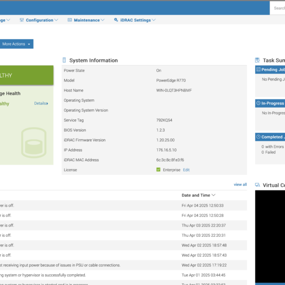
Task: Click the Virtual Console monitor icon
Action: [x=257, y=185]
